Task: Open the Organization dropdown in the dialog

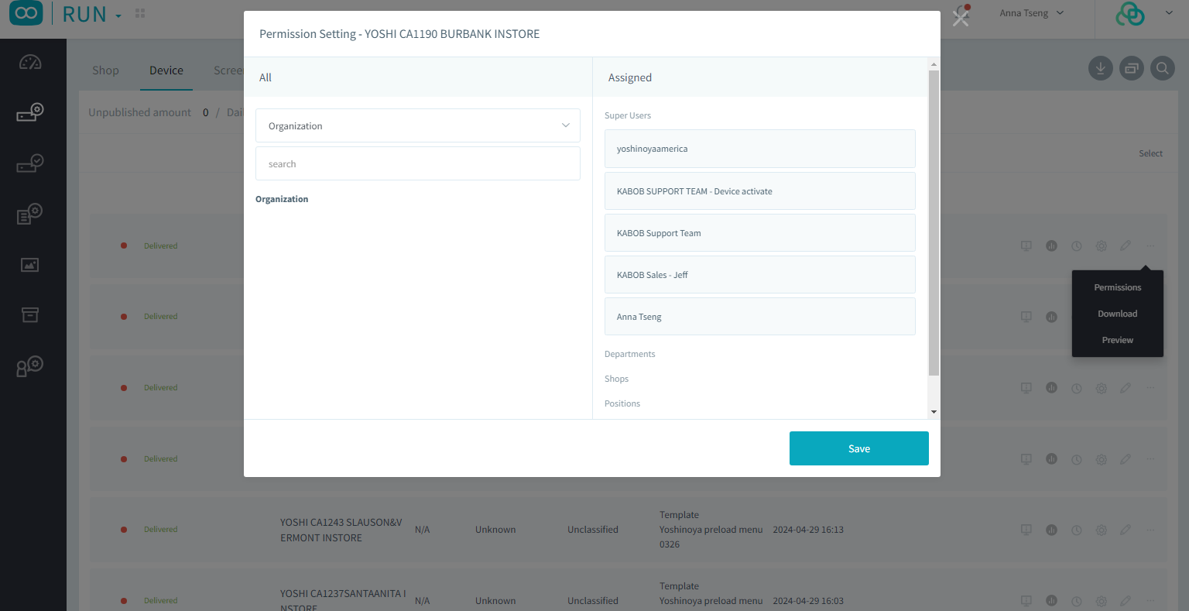Action: (x=418, y=125)
